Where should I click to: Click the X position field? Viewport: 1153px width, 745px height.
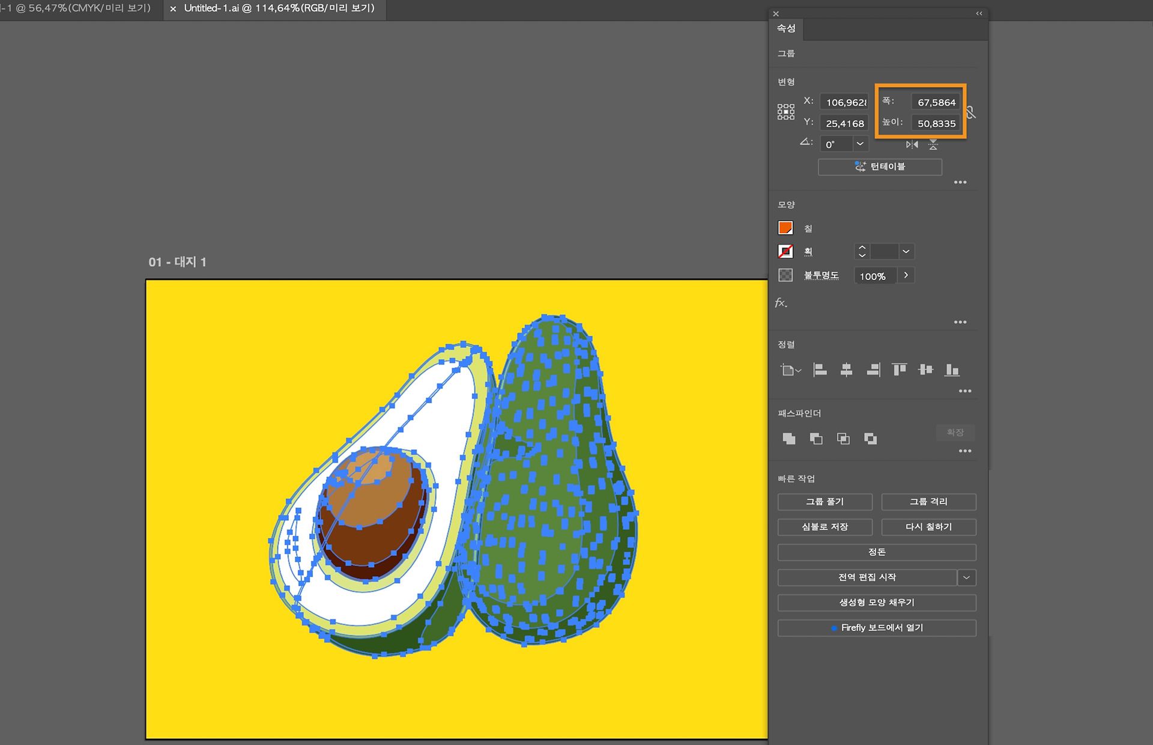pos(844,102)
